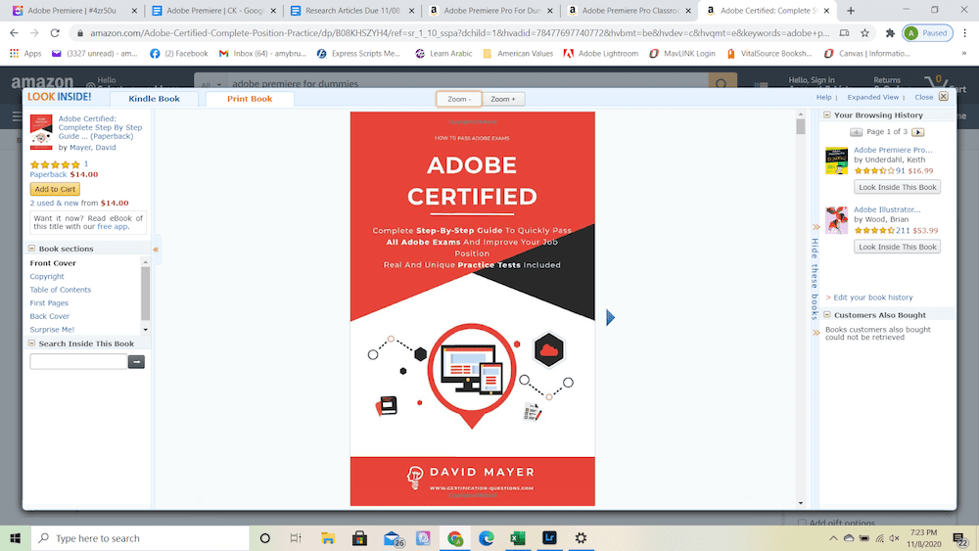
Task: Open Settings gear from the taskbar
Action: coord(581,538)
